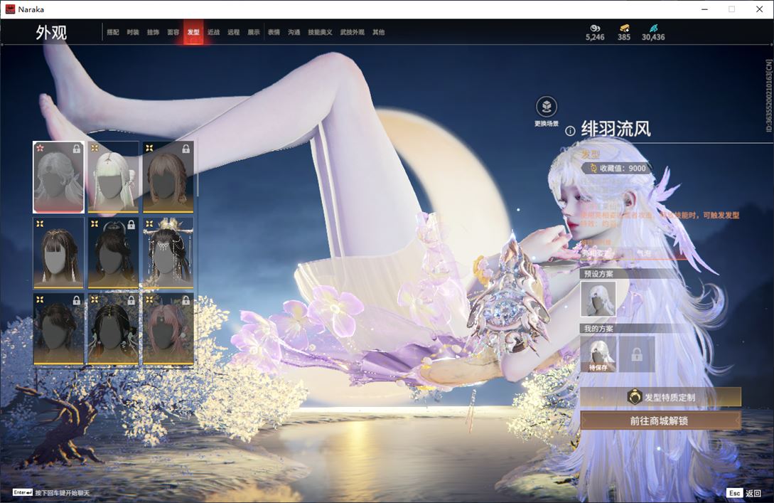The height and width of the screenshot is (503, 774).
Task: Select the locked pink hairstyle card
Action: click(168, 329)
